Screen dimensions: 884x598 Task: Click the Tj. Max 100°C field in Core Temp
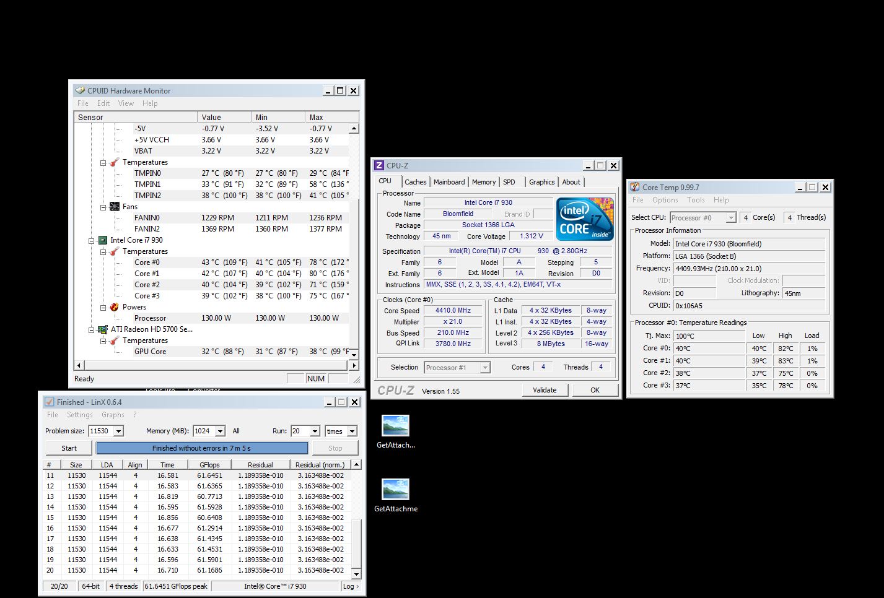tap(709, 336)
